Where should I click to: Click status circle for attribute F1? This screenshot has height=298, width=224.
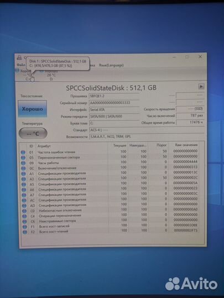click(25, 227)
